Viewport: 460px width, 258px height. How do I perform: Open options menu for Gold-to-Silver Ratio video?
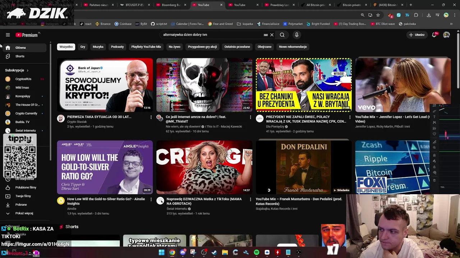pyautogui.click(x=151, y=199)
